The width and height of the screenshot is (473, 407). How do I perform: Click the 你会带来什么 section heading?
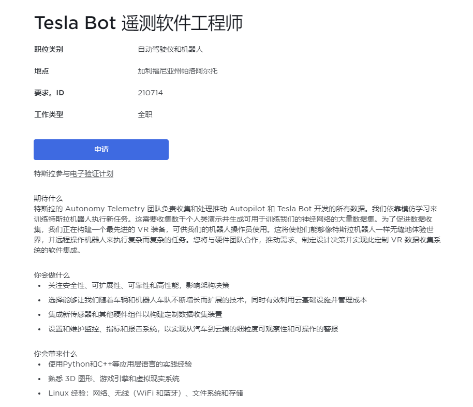coord(55,354)
